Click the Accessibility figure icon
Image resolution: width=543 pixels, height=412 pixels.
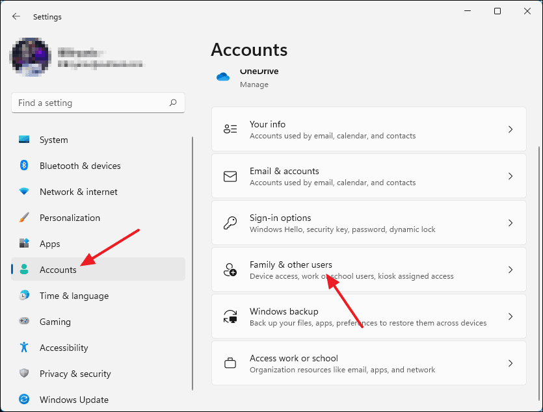[24, 347]
